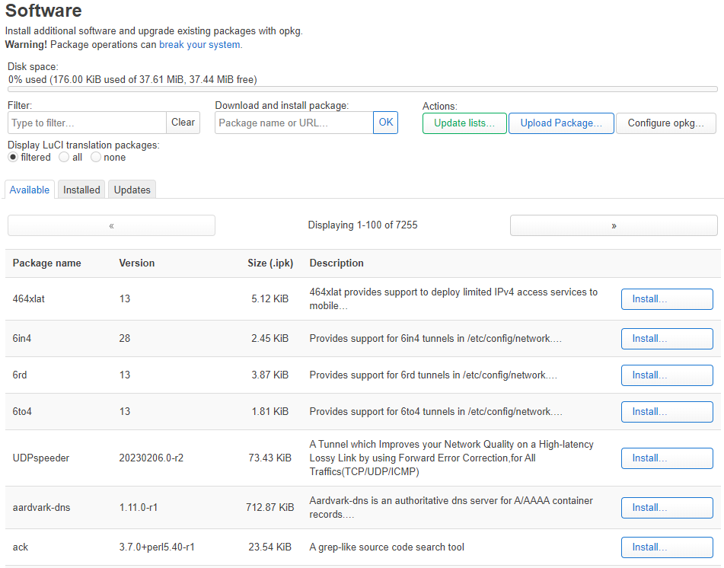Clear the package filter

point(183,123)
